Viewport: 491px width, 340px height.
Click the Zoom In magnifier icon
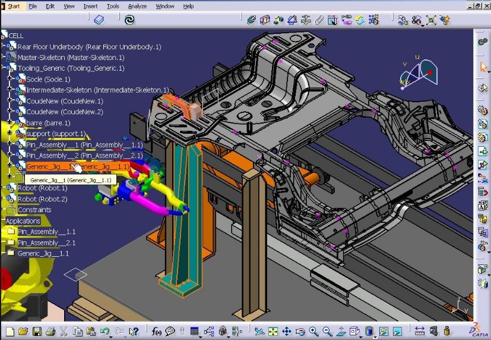(x=313, y=331)
